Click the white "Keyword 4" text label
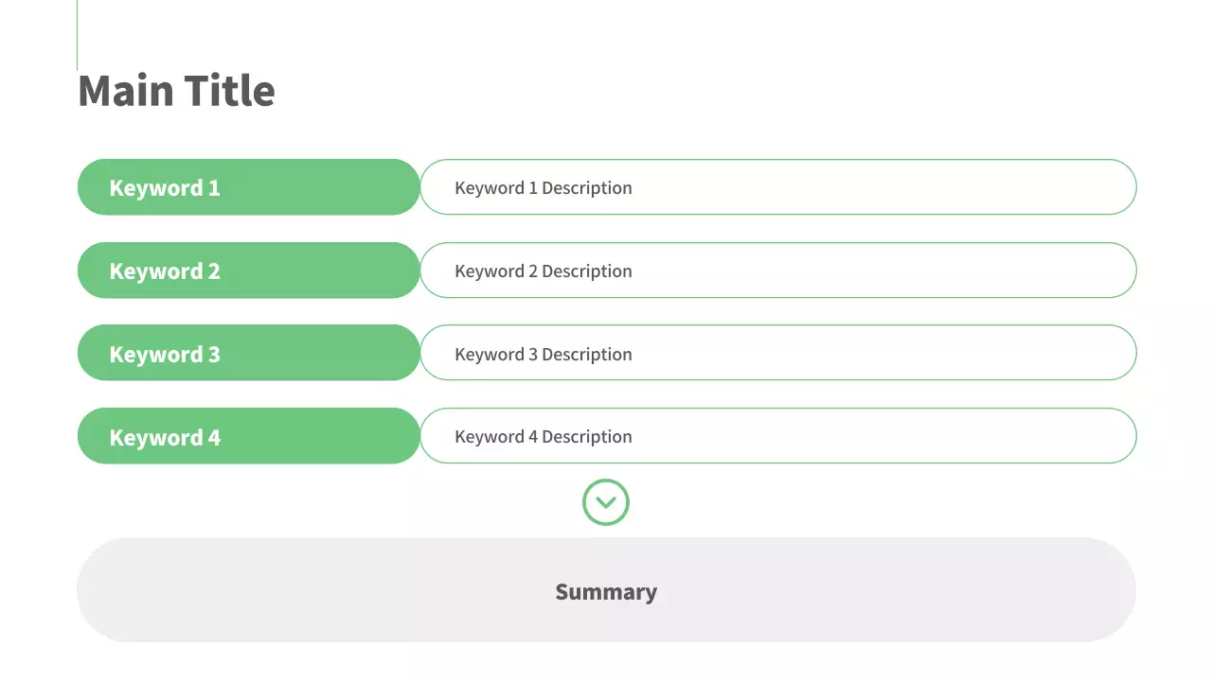This screenshot has height=681, width=1212. point(165,438)
